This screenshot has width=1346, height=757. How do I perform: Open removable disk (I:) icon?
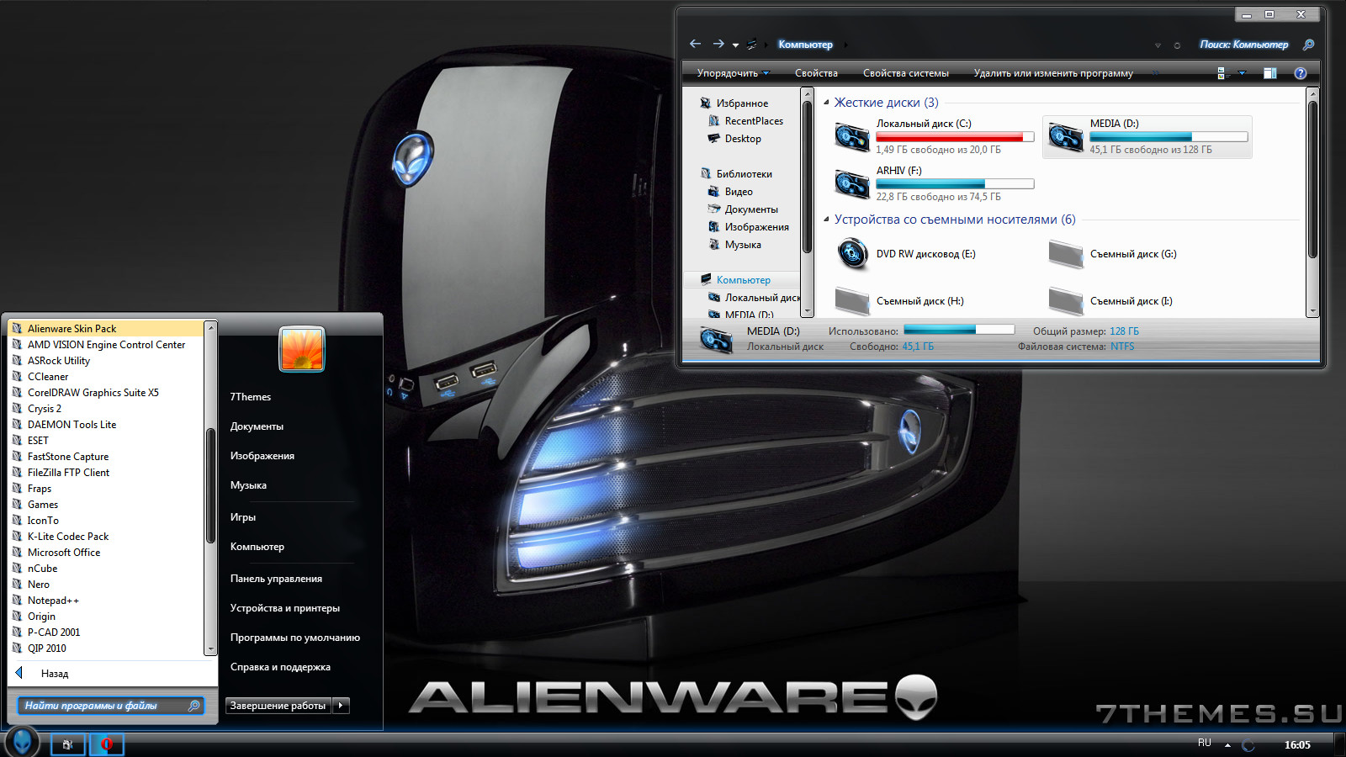(1065, 300)
